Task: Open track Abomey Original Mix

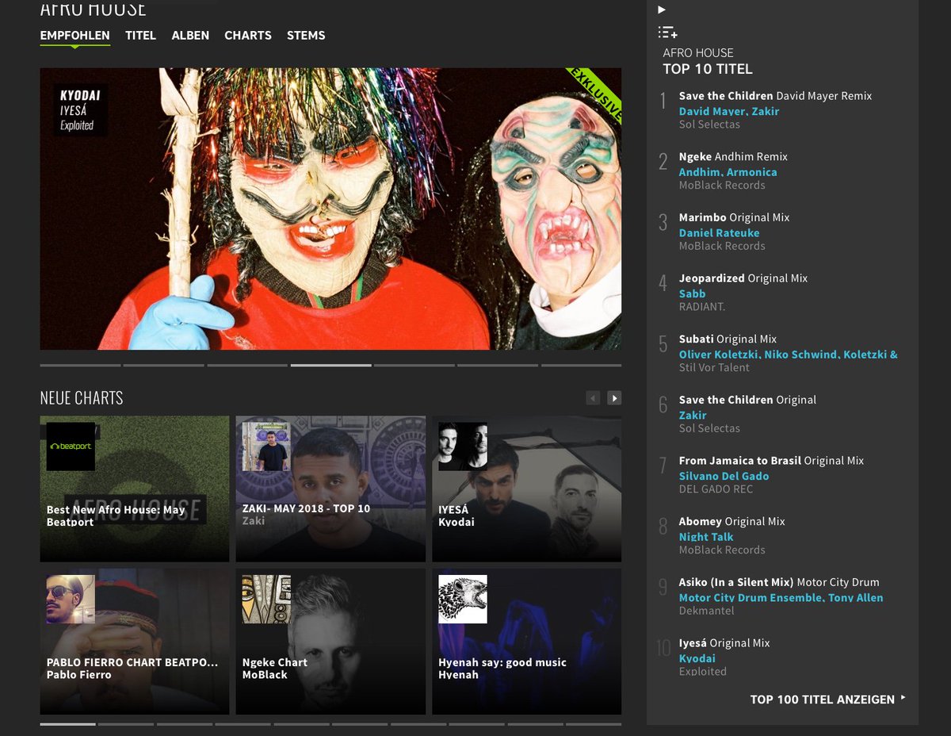Action: point(731,522)
